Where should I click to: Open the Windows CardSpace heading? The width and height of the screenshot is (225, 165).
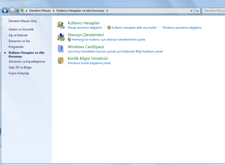86,47
